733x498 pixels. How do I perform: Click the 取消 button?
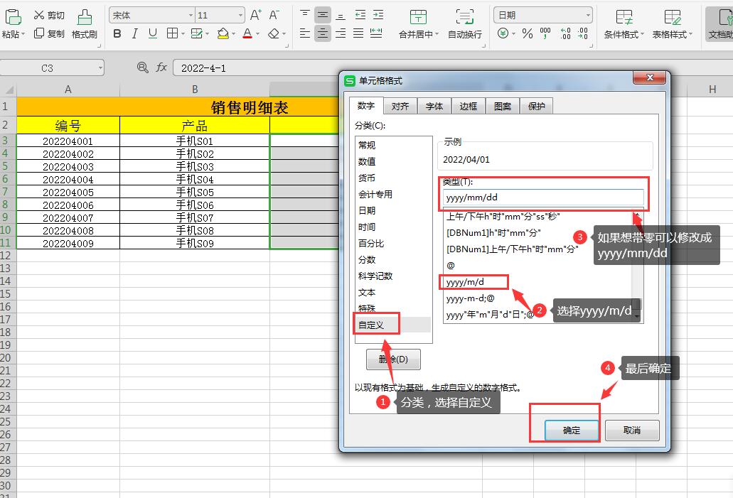coord(632,431)
